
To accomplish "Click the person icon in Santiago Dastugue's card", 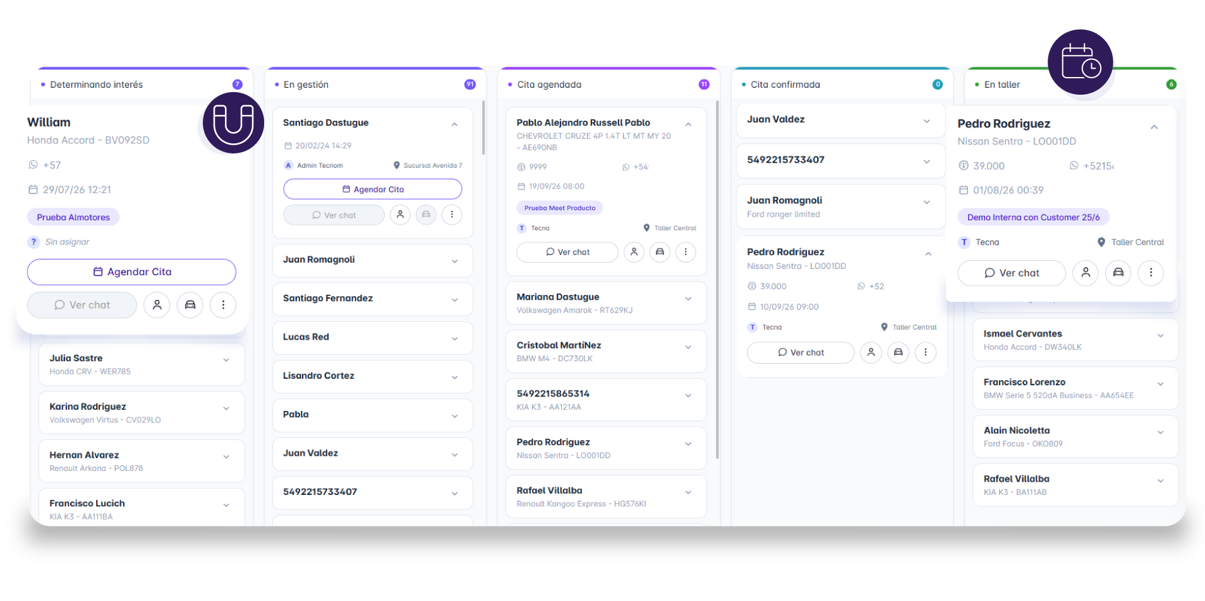I will (x=400, y=215).
